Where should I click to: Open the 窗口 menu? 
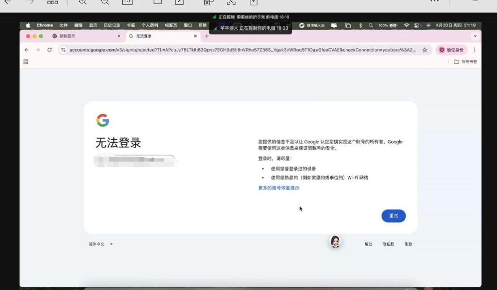click(188, 26)
